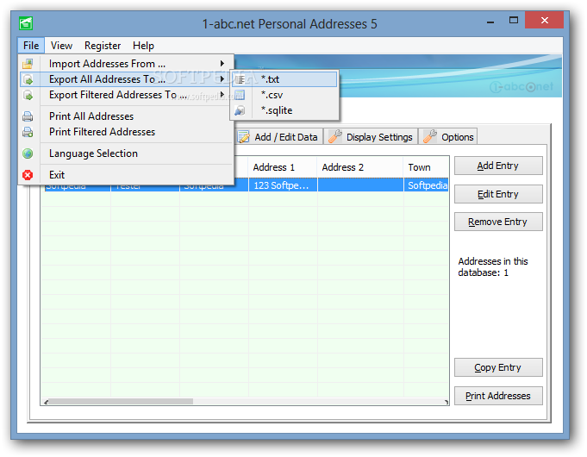Image resolution: width=587 pixels, height=457 pixels.
Task: Open the File menu
Action: click(31, 46)
